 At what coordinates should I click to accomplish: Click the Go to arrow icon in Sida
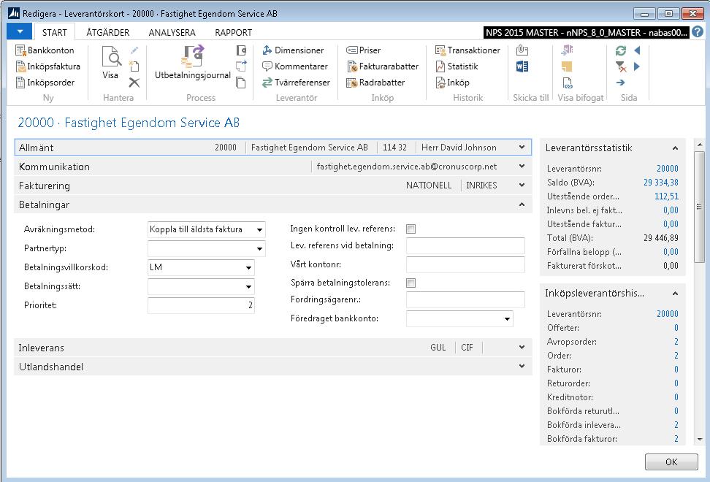pos(620,83)
